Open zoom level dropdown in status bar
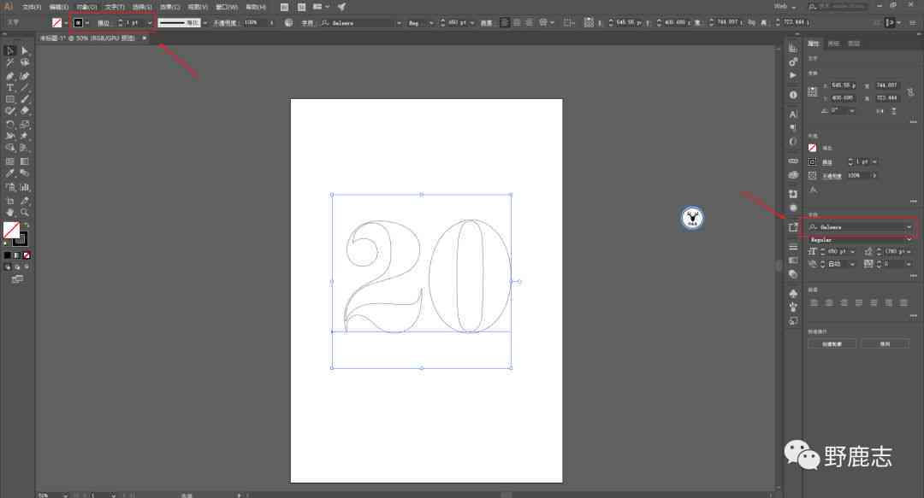 click(65, 495)
